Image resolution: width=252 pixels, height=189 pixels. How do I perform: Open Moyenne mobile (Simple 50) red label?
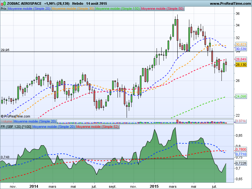[162, 9]
